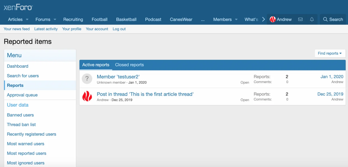Open the Find reports dropdown
Image resolution: width=348 pixels, height=167 pixels.
pyautogui.click(x=330, y=53)
